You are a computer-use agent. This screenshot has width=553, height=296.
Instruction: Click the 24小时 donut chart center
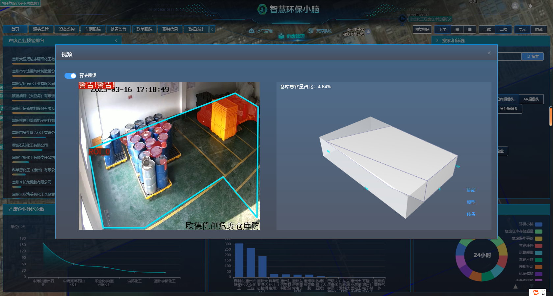click(x=482, y=255)
